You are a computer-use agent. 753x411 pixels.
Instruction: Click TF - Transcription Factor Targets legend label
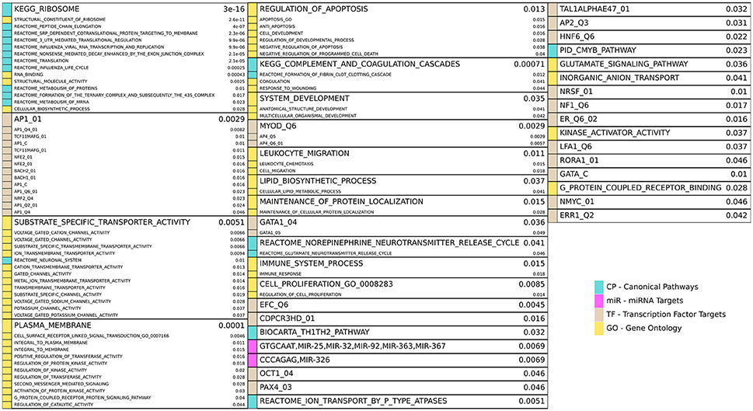(666, 315)
